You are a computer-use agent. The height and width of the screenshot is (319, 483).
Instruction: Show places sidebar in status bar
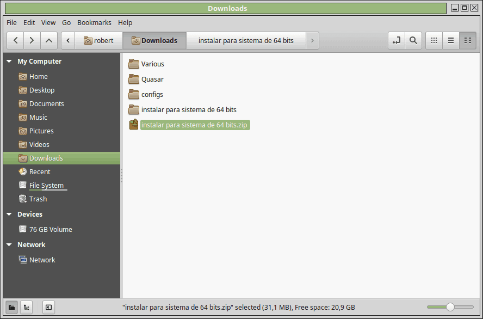coord(12,307)
